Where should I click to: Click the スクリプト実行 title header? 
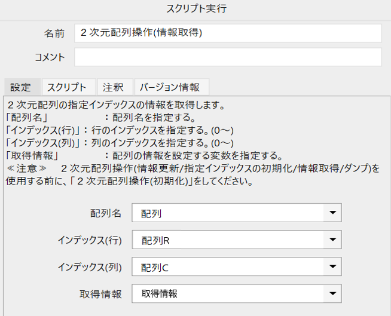[196, 9]
